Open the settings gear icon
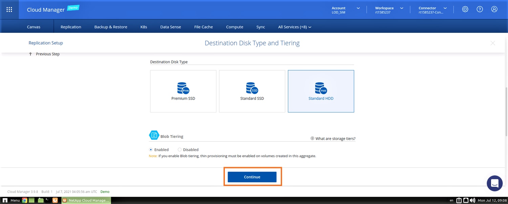This screenshot has height=204, width=508. (465, 9)
